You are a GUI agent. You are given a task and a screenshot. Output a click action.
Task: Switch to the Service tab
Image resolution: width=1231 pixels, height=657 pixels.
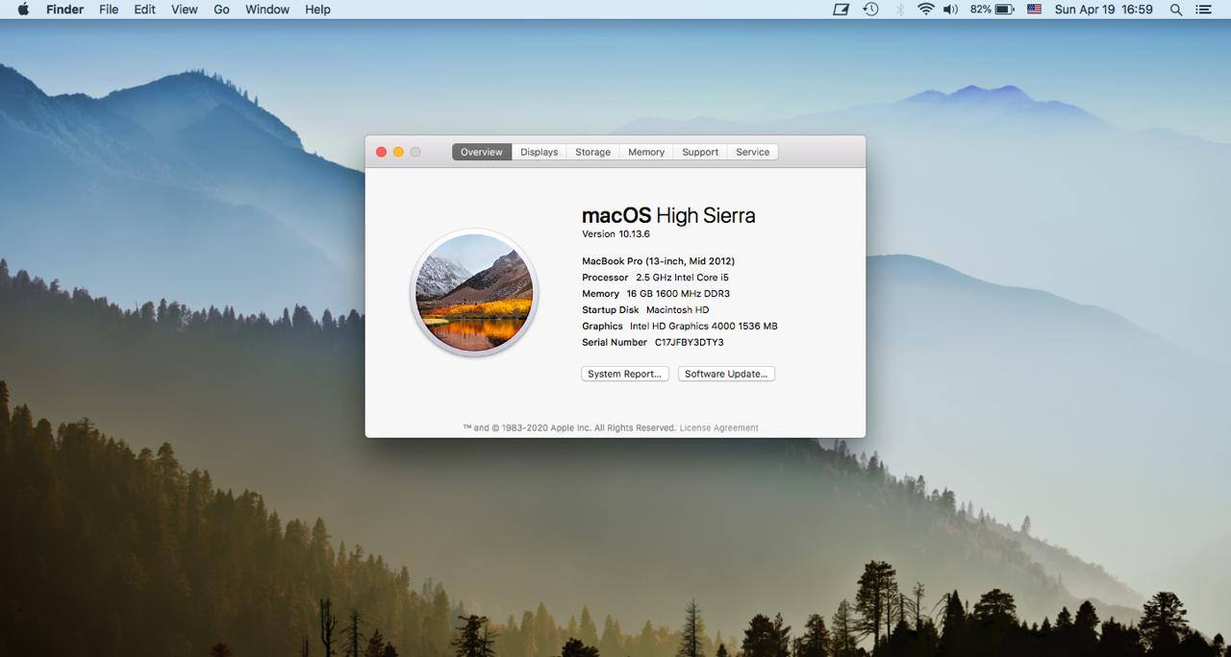pyautogui.click(x=753, y=152)
